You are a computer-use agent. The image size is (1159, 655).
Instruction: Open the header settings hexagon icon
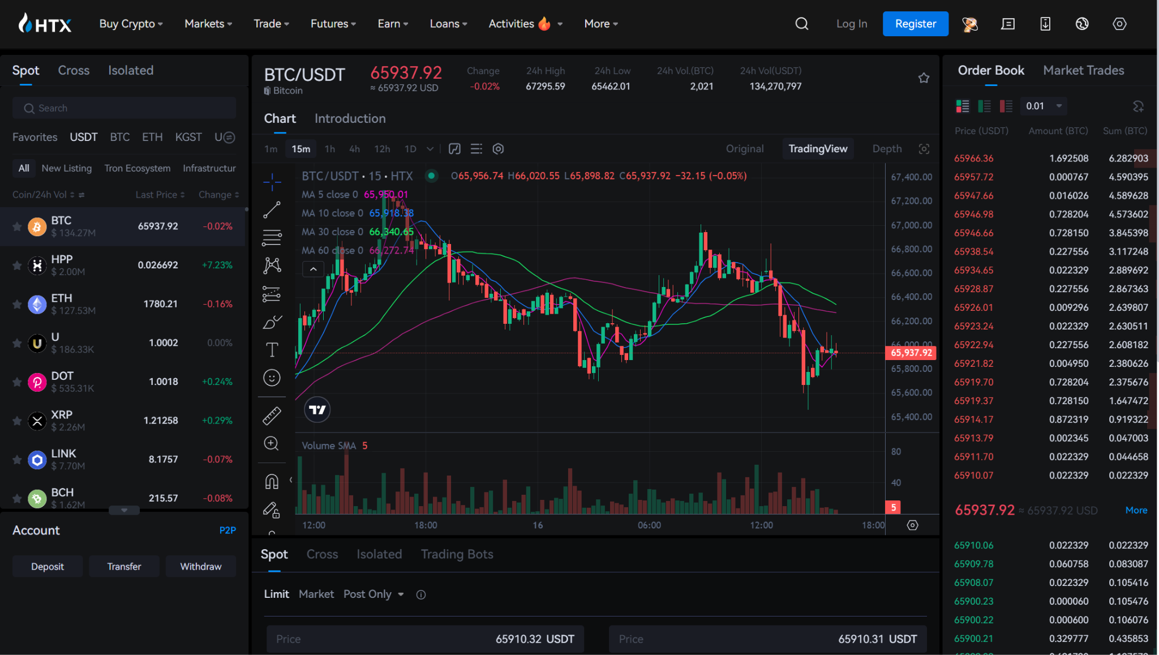point(1119,24)
